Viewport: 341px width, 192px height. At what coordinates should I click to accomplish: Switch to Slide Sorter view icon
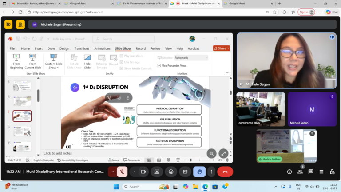[x=159, y=160]
